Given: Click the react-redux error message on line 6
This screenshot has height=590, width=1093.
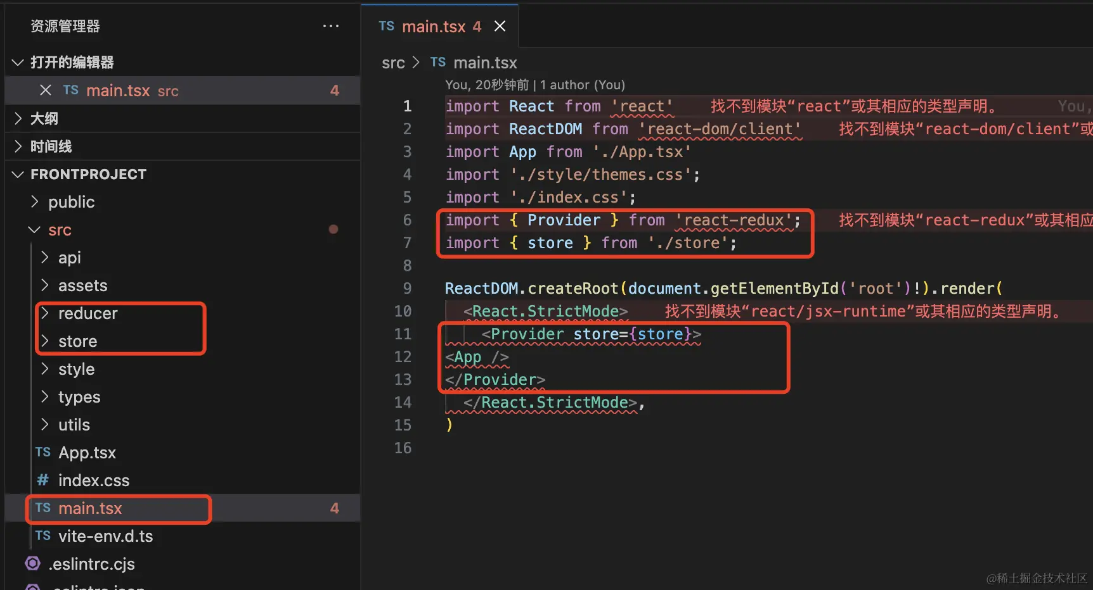Looking at the screenshot, I should (966, 220).
